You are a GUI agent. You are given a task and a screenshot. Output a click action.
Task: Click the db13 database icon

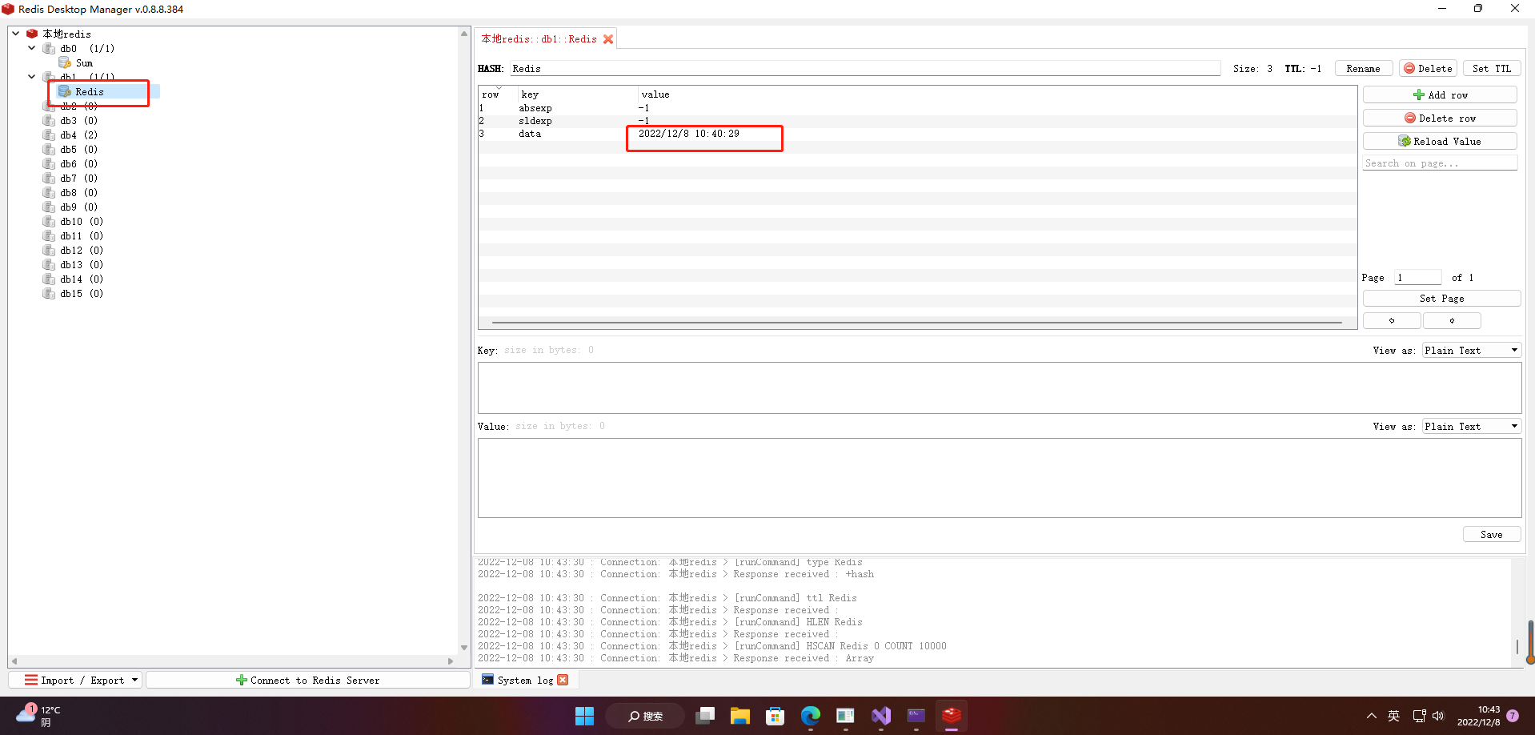click(50, 264)
